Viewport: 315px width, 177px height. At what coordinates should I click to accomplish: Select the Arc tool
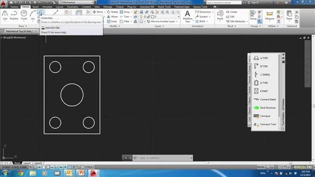[33, 15]
